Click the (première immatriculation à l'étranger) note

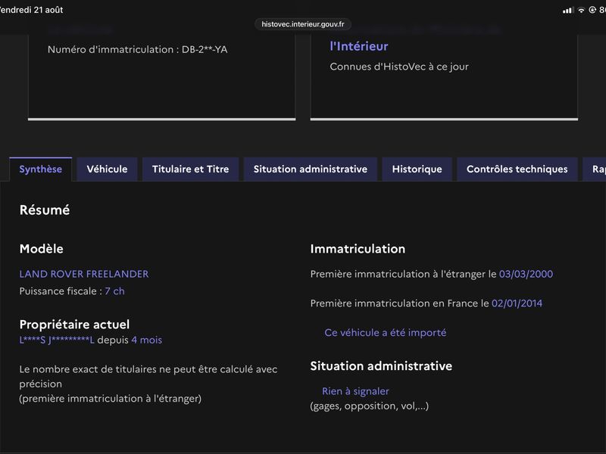[x=111, y=399]
